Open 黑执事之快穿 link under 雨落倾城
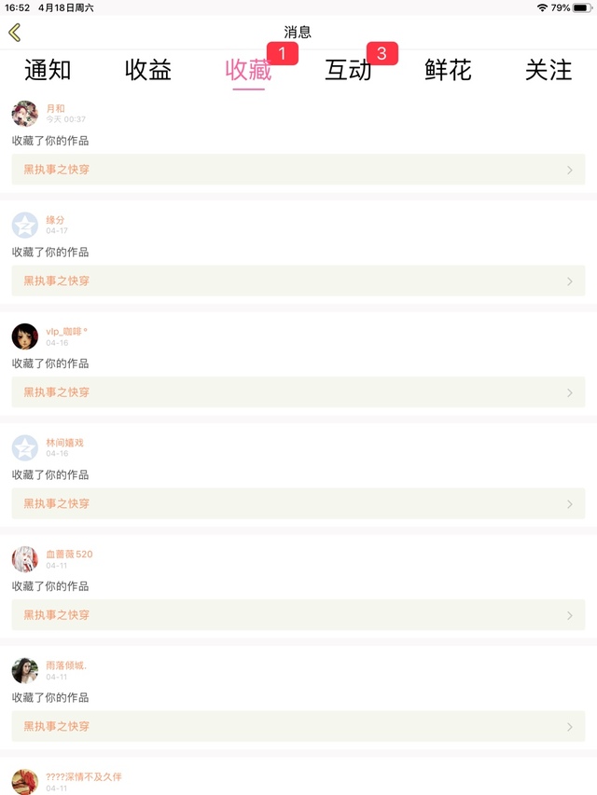 click(x=57, y=726)
